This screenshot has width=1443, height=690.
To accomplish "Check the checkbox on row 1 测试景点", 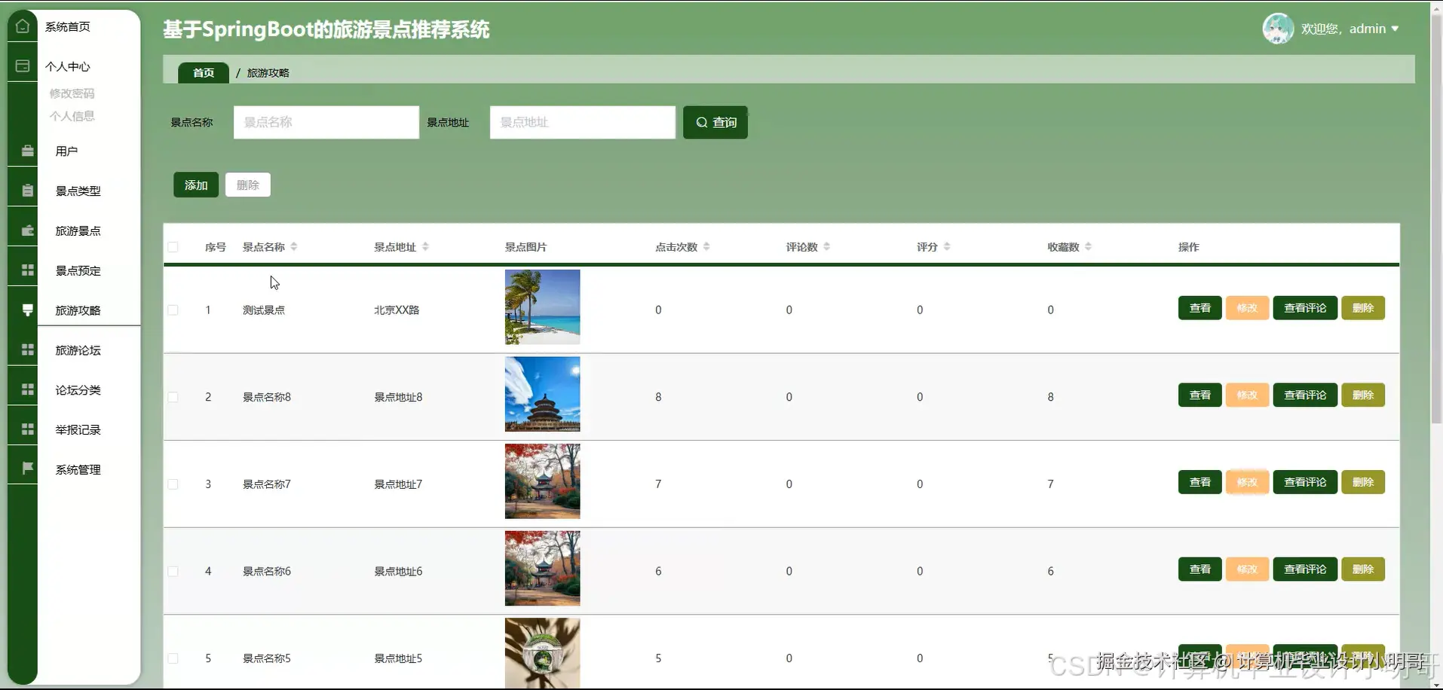I will point(173,310).
